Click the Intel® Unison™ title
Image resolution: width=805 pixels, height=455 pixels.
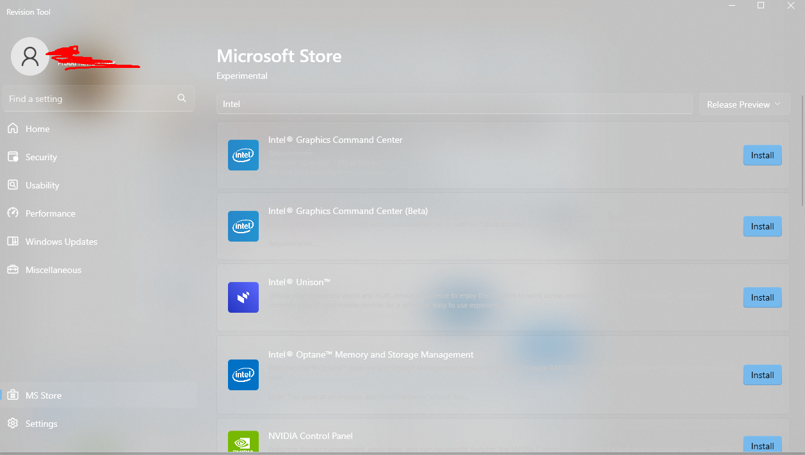click(299, 282)
